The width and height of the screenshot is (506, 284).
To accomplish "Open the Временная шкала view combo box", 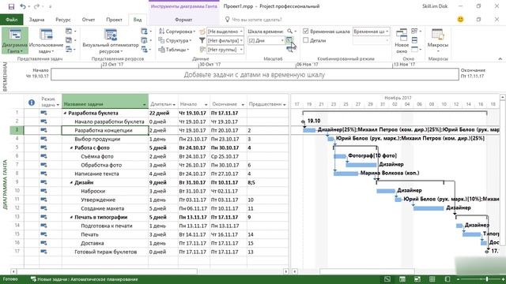I will (371, 32).
